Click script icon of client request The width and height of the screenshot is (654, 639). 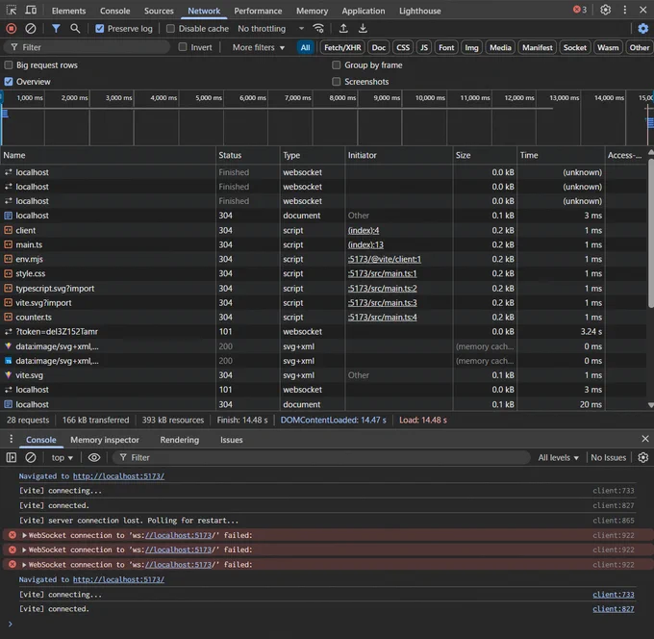tap(8, 230)
